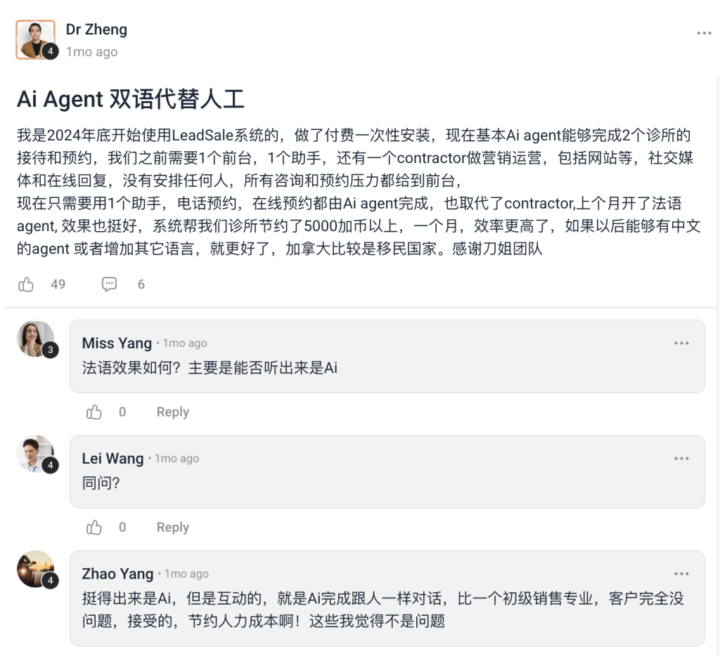Click the 49 likes count
Viewport: 720px width, 656px height.
pyautogui.click(x=58, y=284)
